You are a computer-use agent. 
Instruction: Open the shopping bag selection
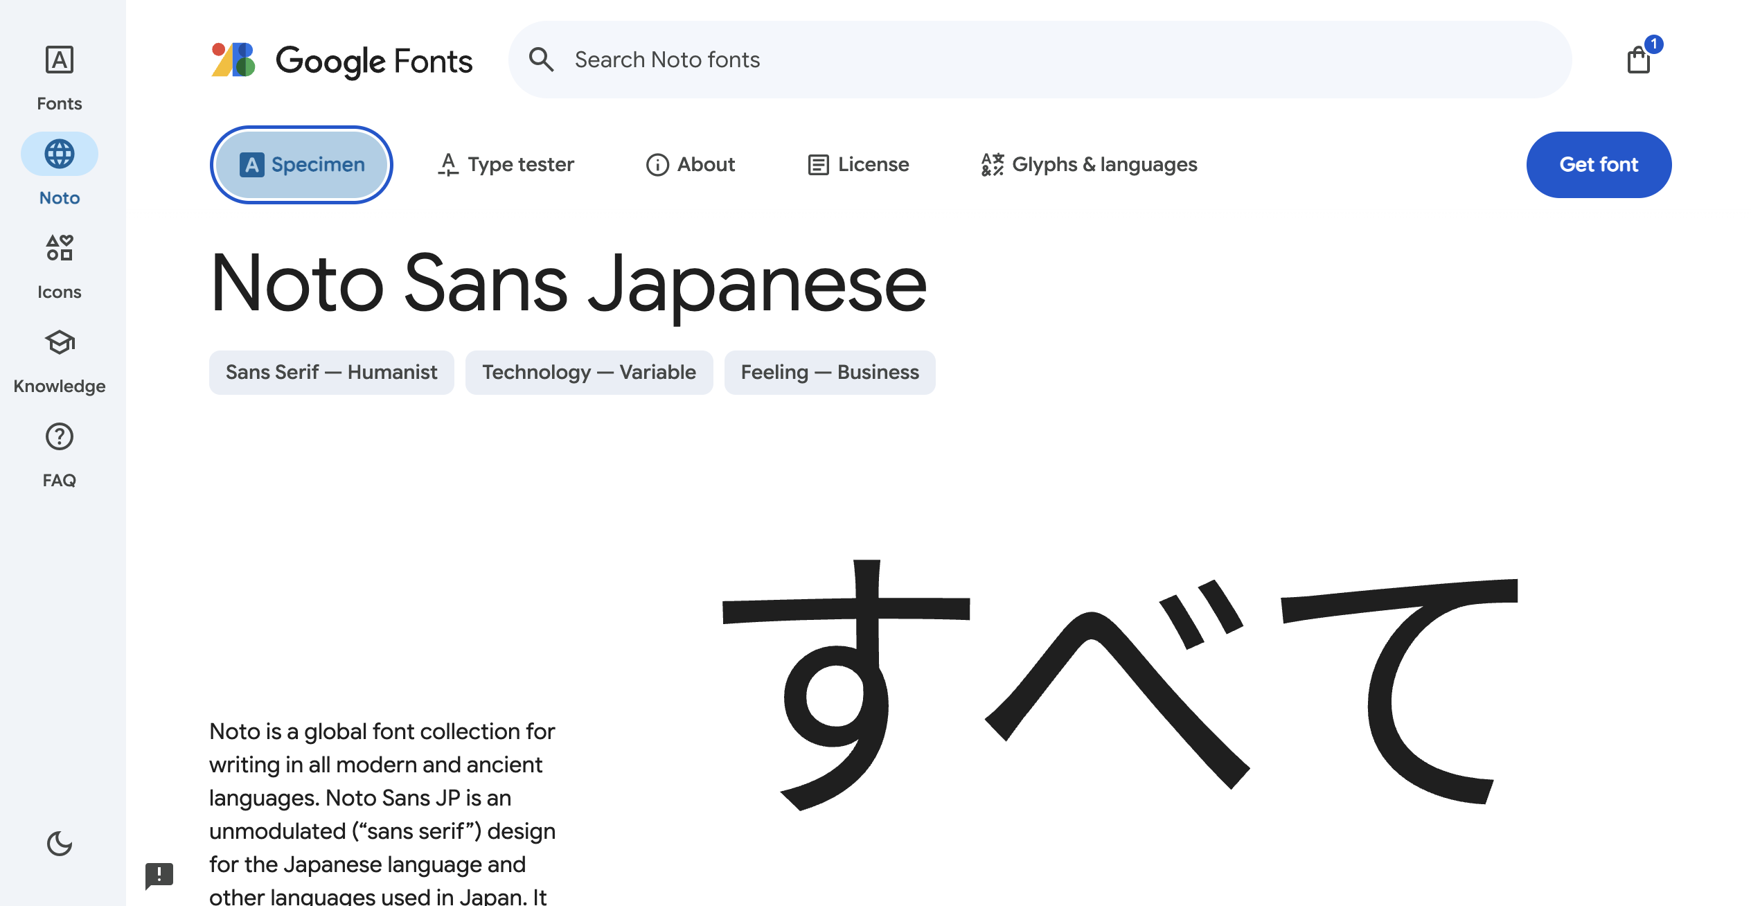pyautogui.click(x=1639, y=60)
